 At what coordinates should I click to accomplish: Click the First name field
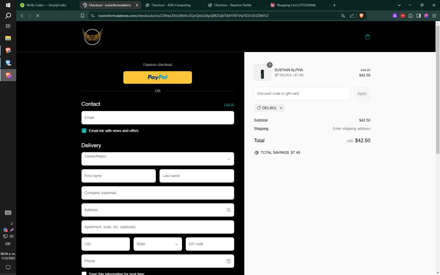click(x=119, y=176)
